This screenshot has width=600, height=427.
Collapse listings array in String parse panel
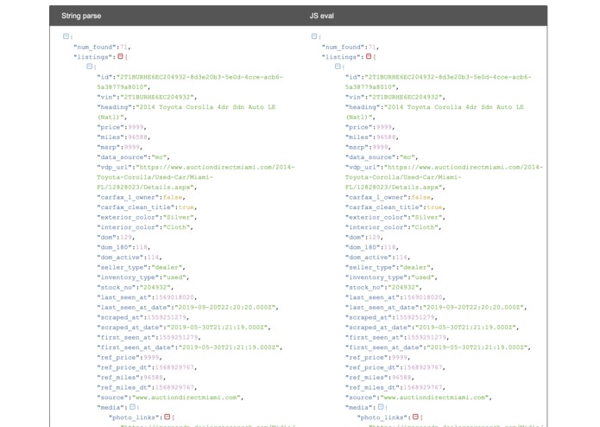tap(121, 56)
